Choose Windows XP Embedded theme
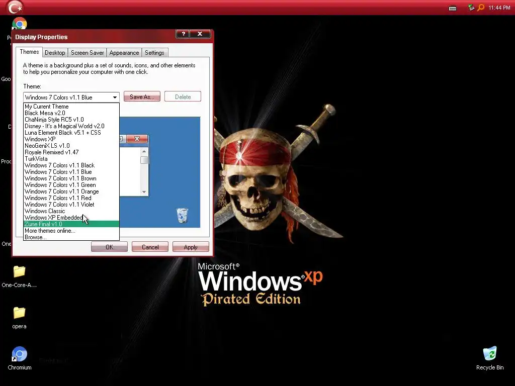This screenshot has height=386, width=515. click(x=71, y=218)
